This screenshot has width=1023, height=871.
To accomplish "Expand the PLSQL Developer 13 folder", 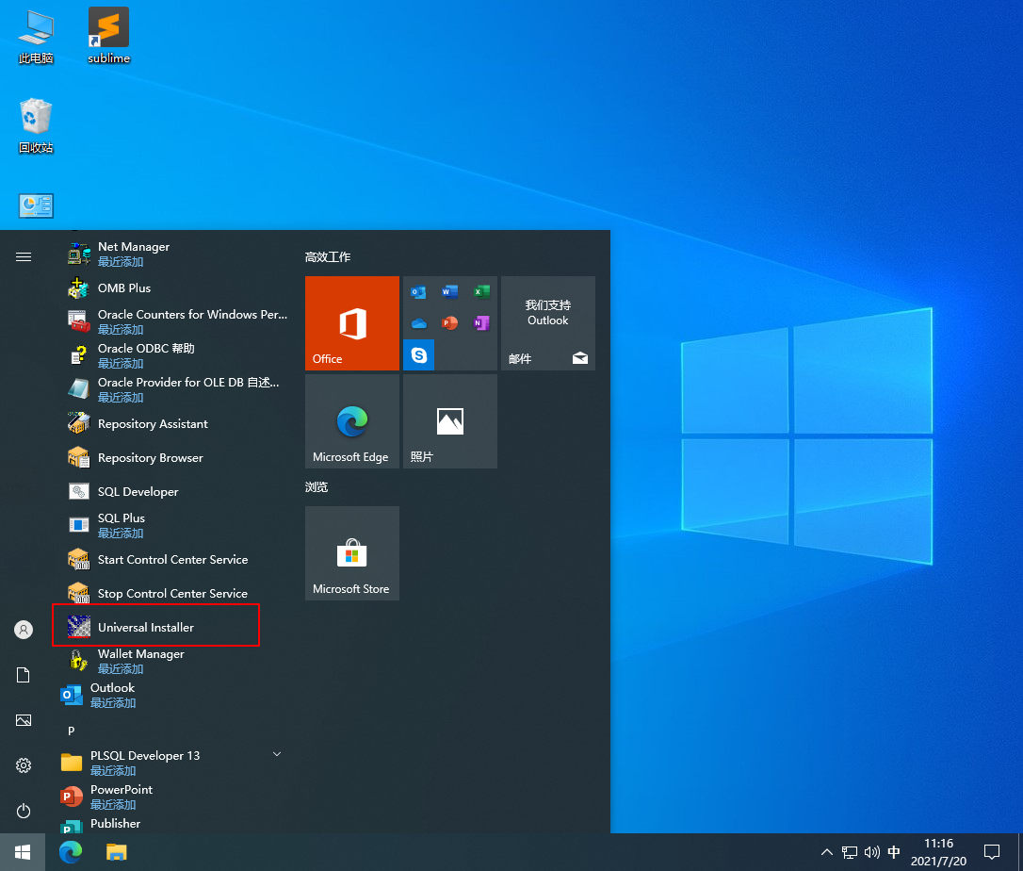I will [x=172, y=764].
